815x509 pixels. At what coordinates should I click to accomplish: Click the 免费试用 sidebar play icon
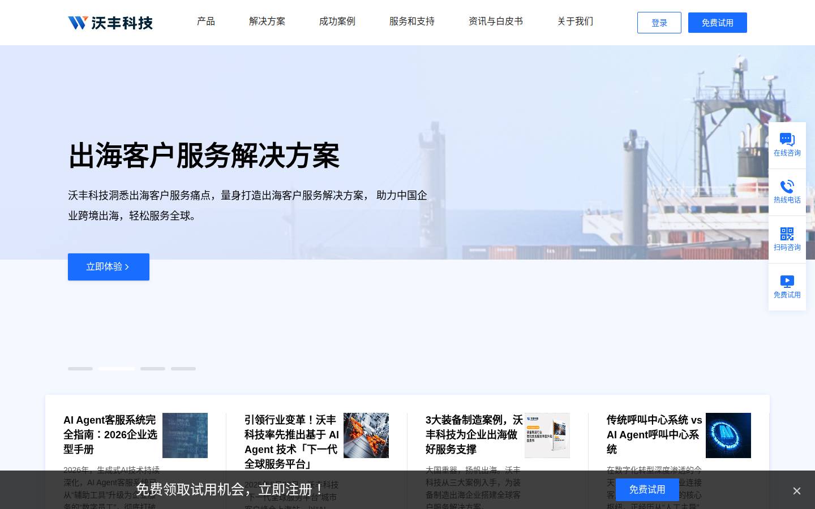787,282
